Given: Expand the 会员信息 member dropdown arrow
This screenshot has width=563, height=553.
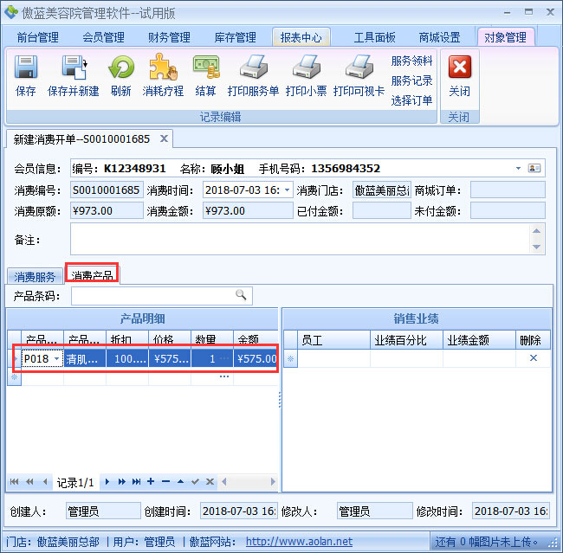Looking at the screenshot, I should (x=518, y=168).
